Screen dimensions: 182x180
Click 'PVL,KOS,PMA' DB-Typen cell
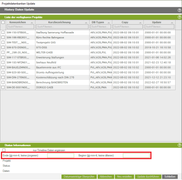98,88
